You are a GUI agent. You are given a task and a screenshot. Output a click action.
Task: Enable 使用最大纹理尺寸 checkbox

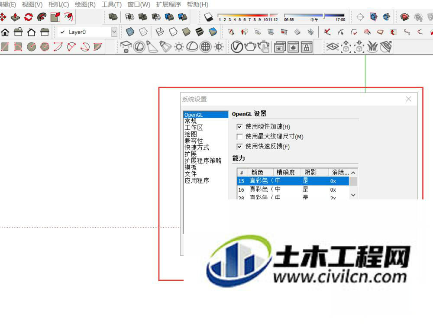239,137
